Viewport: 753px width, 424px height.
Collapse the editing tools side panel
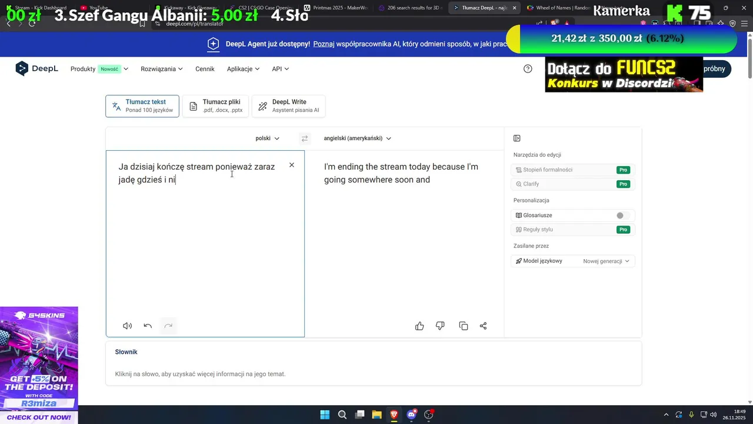coord(517,138)
